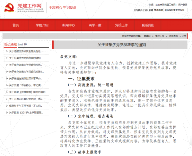This screenshot has height=156, width=192.
Task: Click 快速导航 label
Action: (158, 10)
